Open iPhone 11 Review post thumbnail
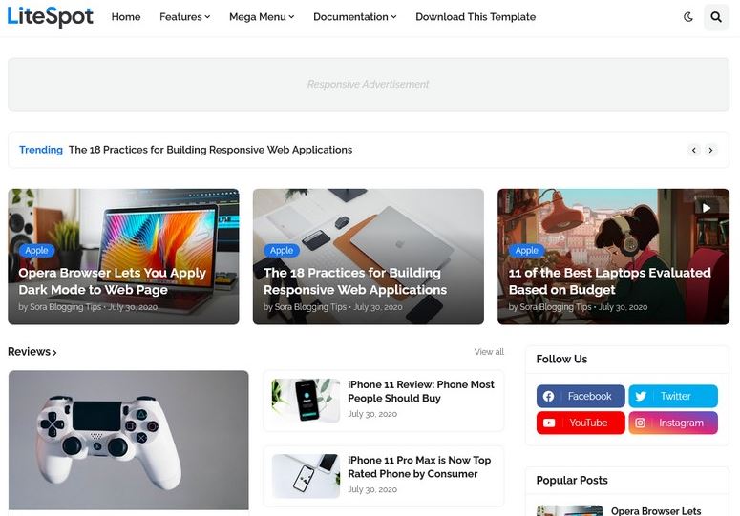Screen dimensions: 740x516 306,401
